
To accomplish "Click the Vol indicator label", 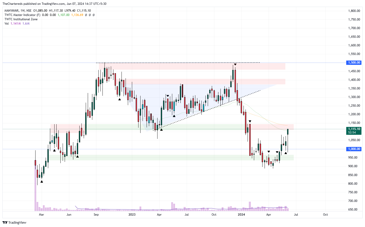I will click(7, 24).
